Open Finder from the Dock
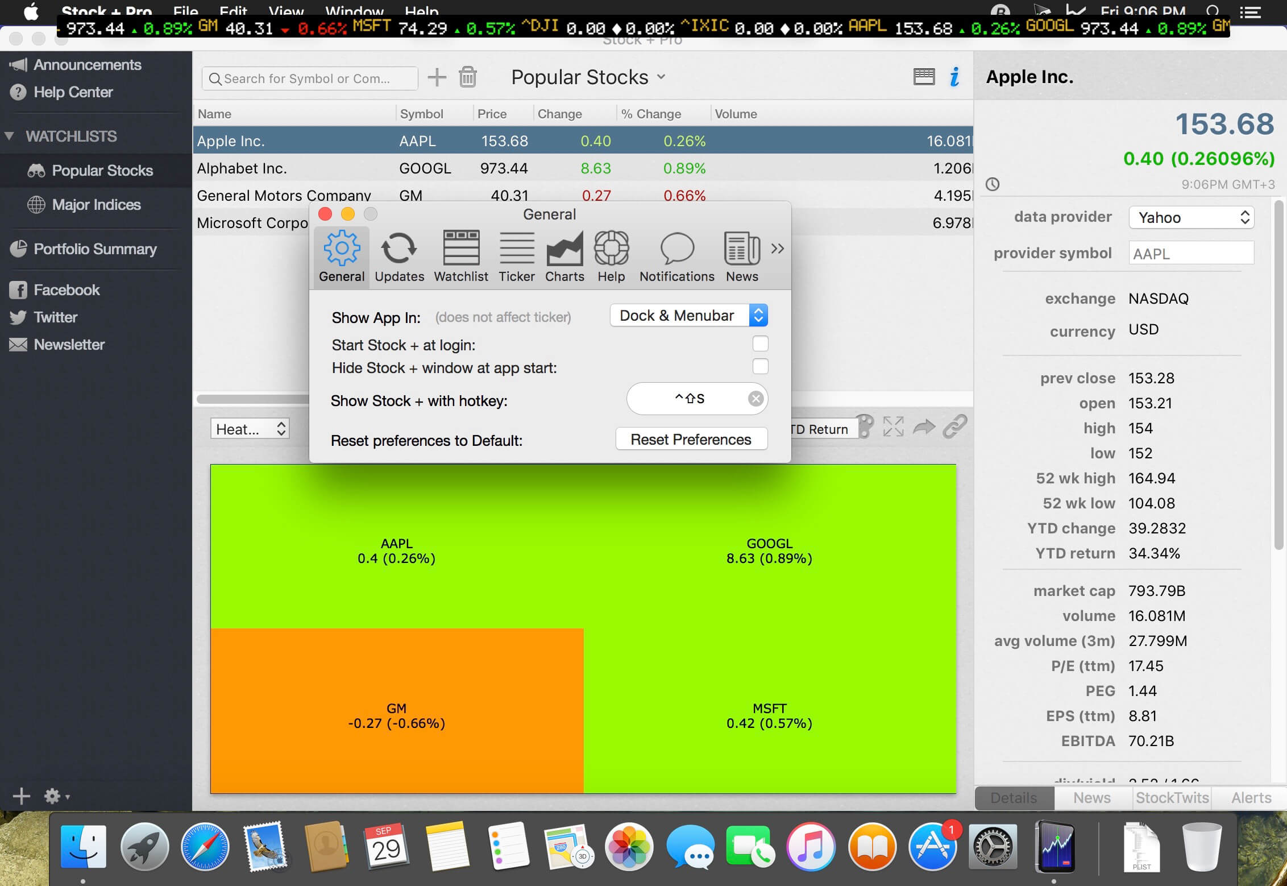The image size is (1287, 886). pos(83,847)
